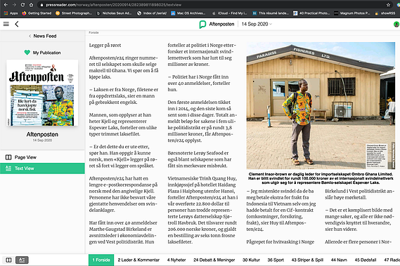Click the browser back button
This screenshot has width=400, height=266.
[x=6, y=5]
